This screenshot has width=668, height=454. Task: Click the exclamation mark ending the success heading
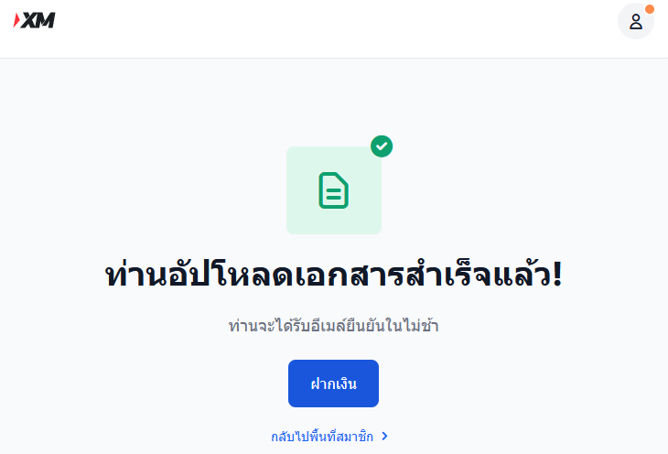[x=557, y=274]
